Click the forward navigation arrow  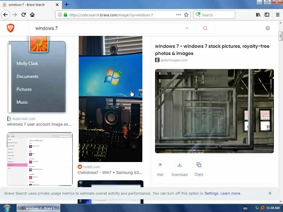click(15, 15)
